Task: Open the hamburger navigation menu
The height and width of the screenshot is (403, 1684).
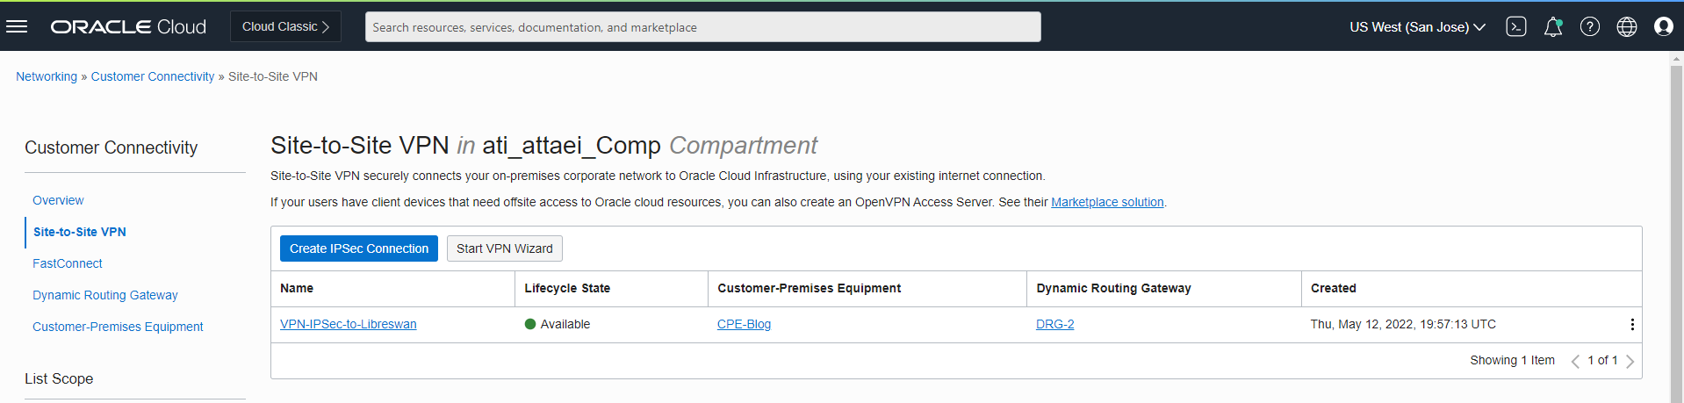Action: 17,26
